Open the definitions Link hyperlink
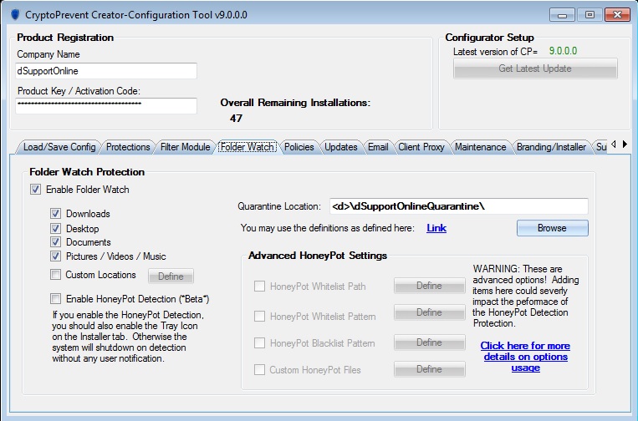 [436, 228]
